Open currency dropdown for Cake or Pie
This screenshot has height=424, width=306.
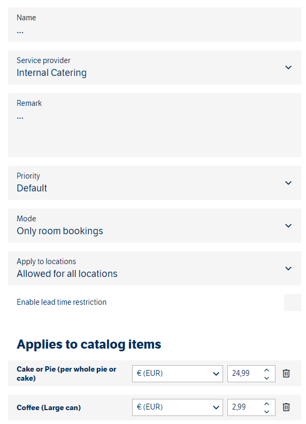[x=178, y=373]
